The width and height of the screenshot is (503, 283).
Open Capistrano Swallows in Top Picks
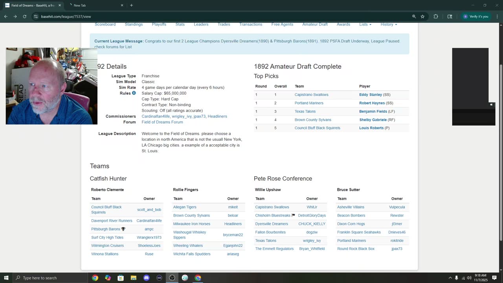311,95
